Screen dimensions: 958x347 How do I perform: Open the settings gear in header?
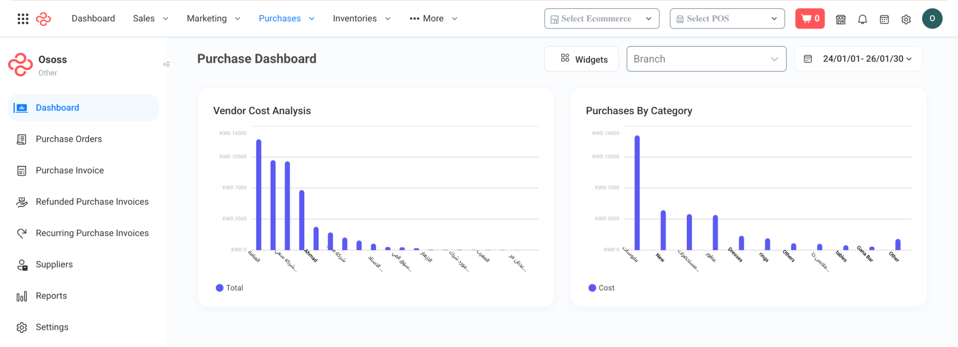906,19
